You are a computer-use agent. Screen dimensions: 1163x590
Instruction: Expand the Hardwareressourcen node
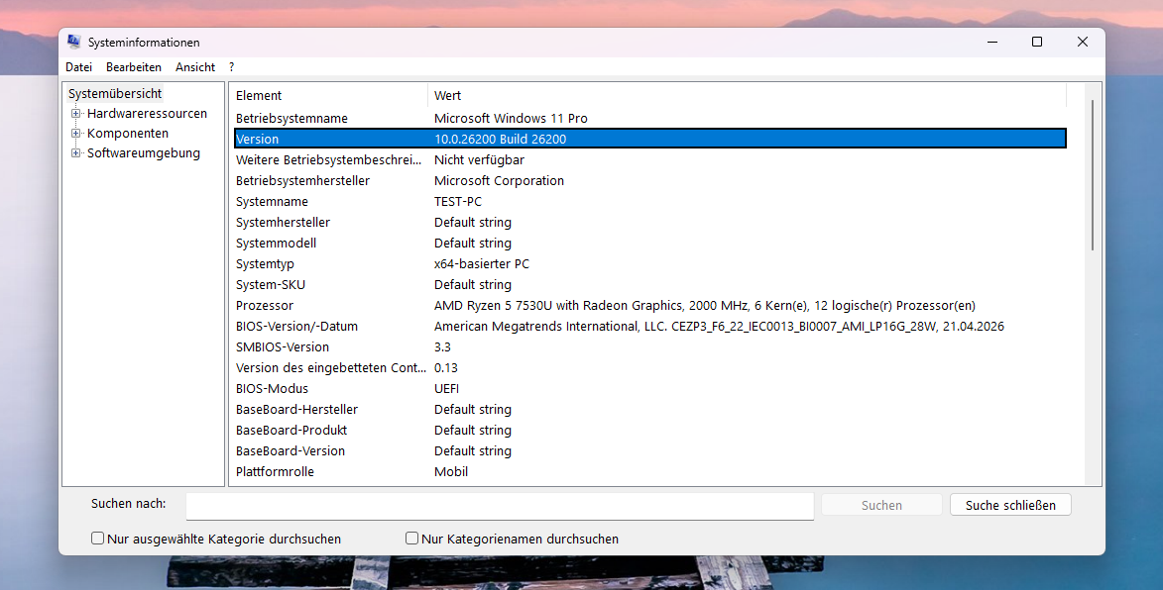[75, 113]
